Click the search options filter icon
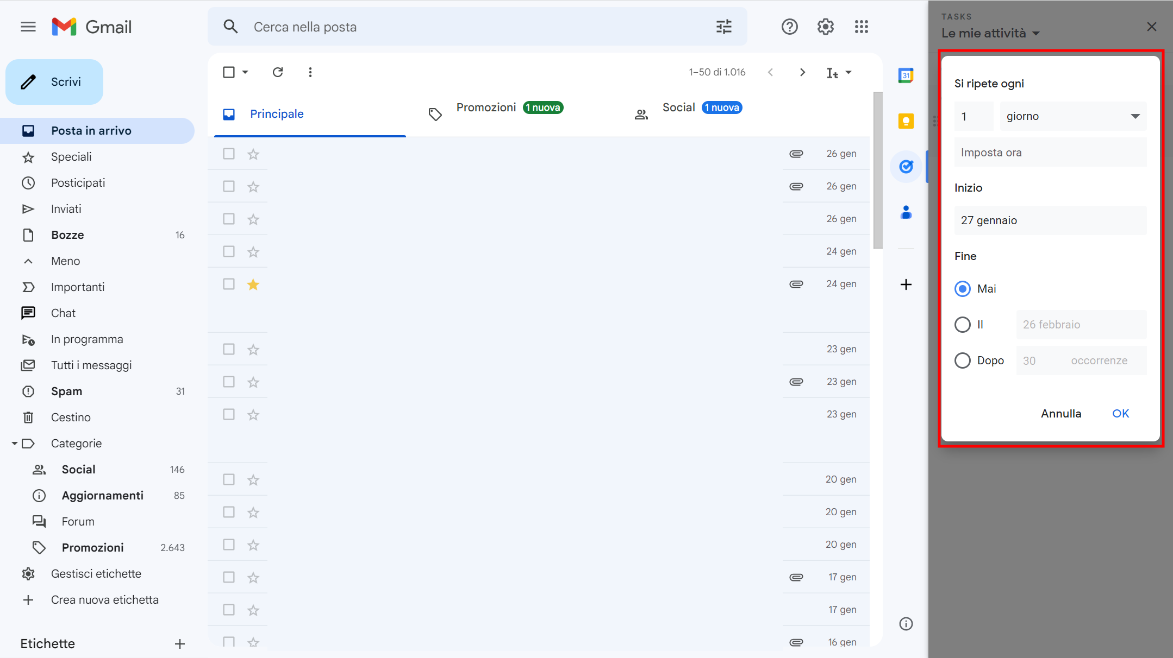 (x=723, y=27)
